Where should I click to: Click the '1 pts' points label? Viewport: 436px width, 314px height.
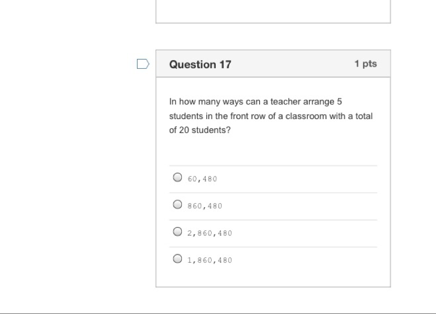pos(365,64)
